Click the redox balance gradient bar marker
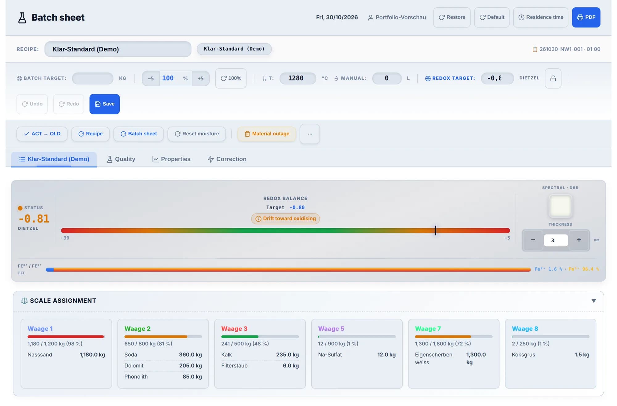This screenshot has height=406, width=617. [x=436, y=230]
